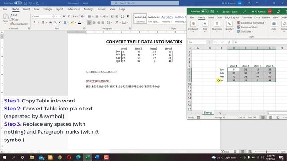Open Word's Insert tab
The image size is (287, 161).
(26, 9)
